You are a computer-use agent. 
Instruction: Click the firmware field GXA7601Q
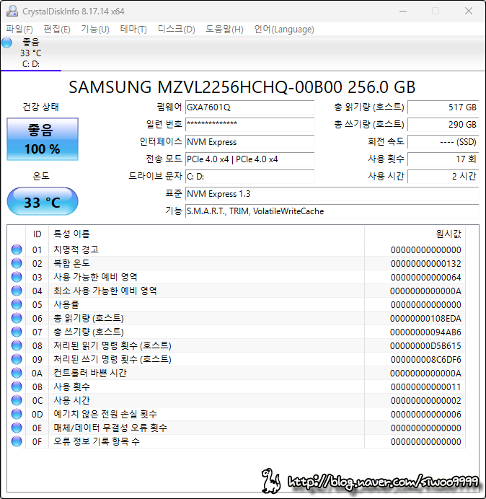pyautogui.click(x=249, y=107)
